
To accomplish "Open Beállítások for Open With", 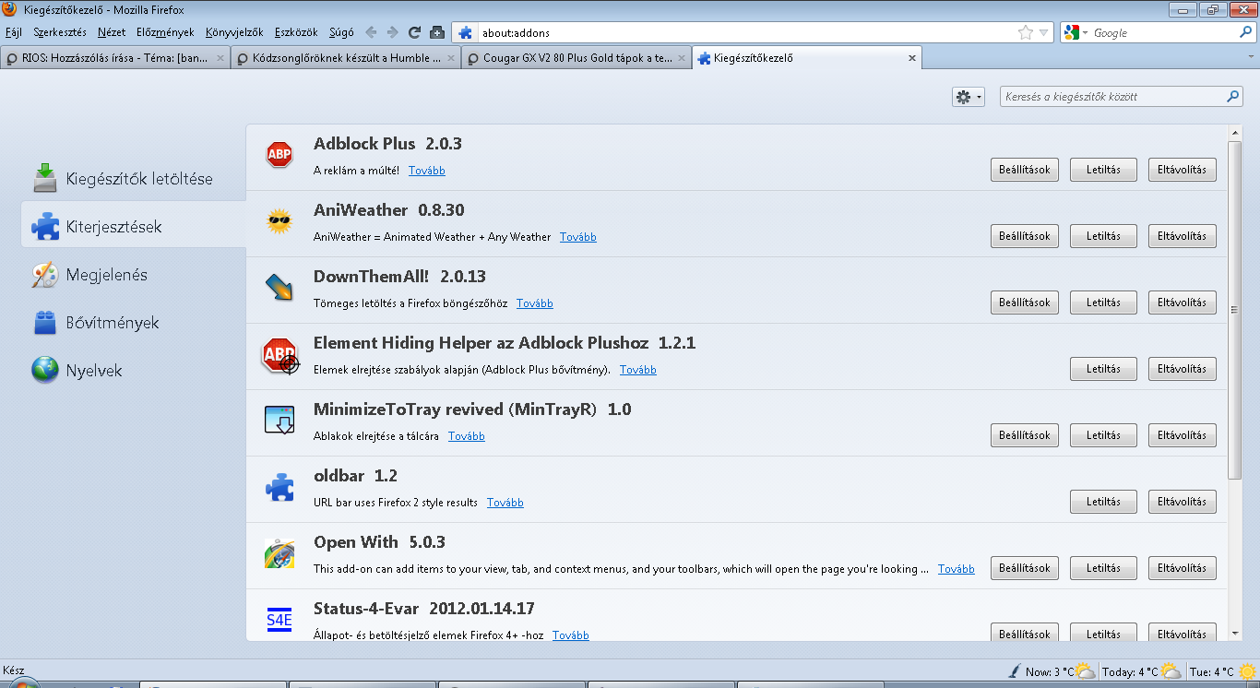I will tap(1024, 568).
